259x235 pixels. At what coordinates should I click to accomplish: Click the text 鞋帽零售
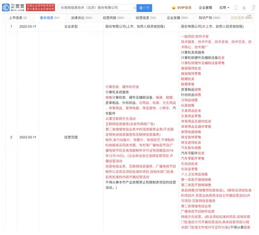(x=188, y=84)
